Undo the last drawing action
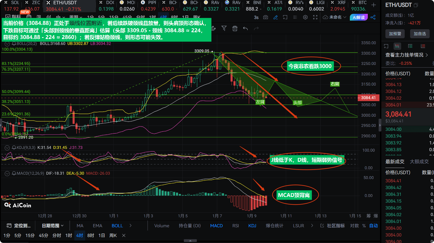 pyautogui.click(x=245, y=28)
